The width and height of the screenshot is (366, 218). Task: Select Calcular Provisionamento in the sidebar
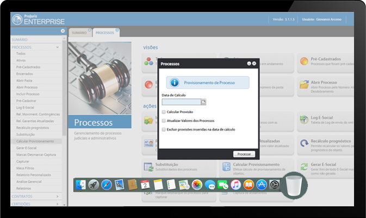coord(35,141)
